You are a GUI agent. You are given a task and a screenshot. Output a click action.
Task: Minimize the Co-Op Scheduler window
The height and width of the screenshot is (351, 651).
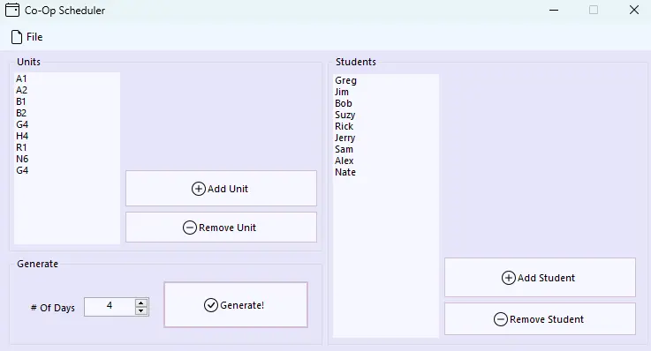pos(554,10)
